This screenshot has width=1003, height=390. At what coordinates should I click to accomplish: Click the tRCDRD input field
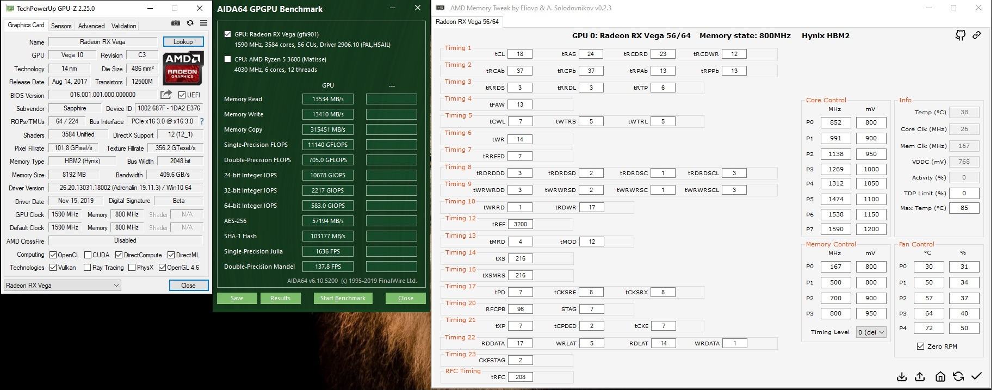(x=663, y=54)
